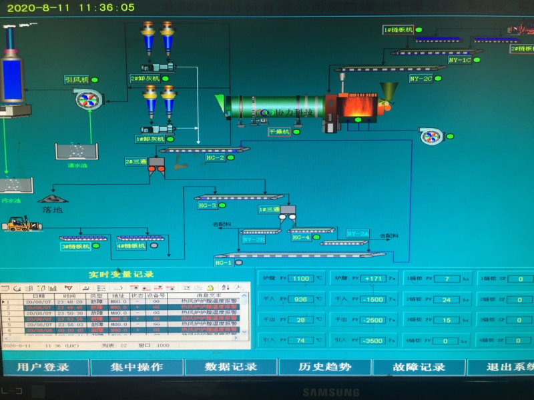This screenshot has height=400, width=534.
Task: Click the yellow forklift icon
Action: pyautogui.click(x=22, y=224)
